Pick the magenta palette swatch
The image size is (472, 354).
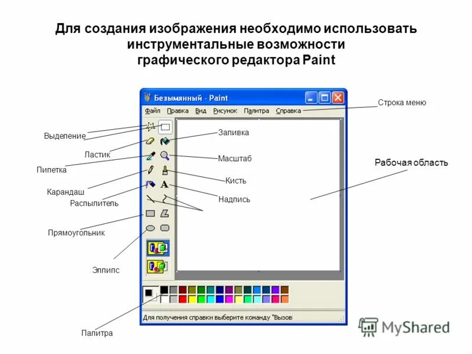coord(229,299)
